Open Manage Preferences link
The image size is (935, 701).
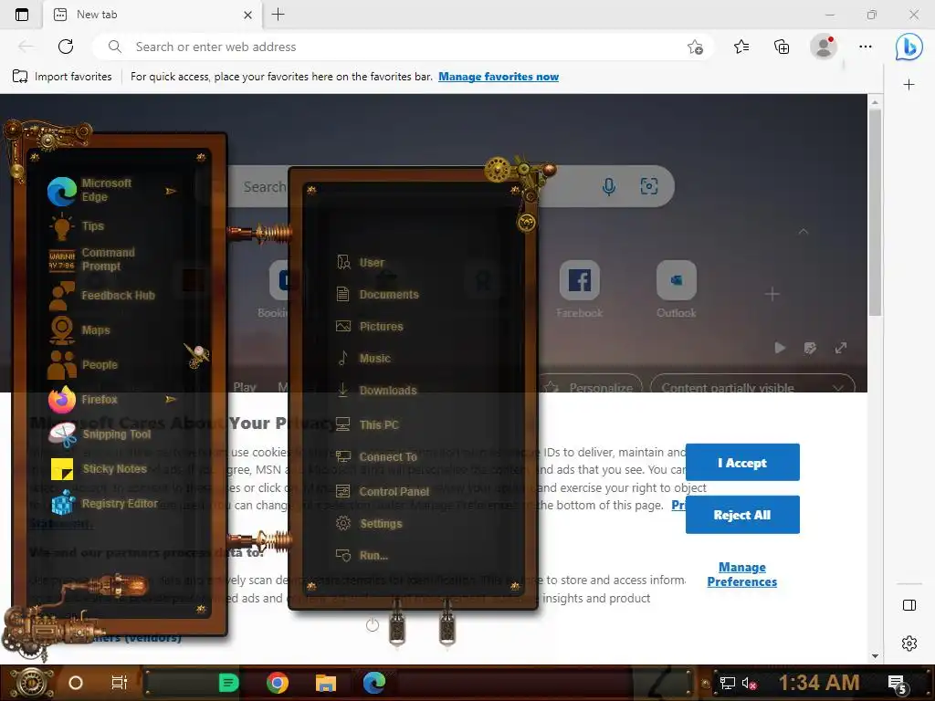click(x=741, y=574)
